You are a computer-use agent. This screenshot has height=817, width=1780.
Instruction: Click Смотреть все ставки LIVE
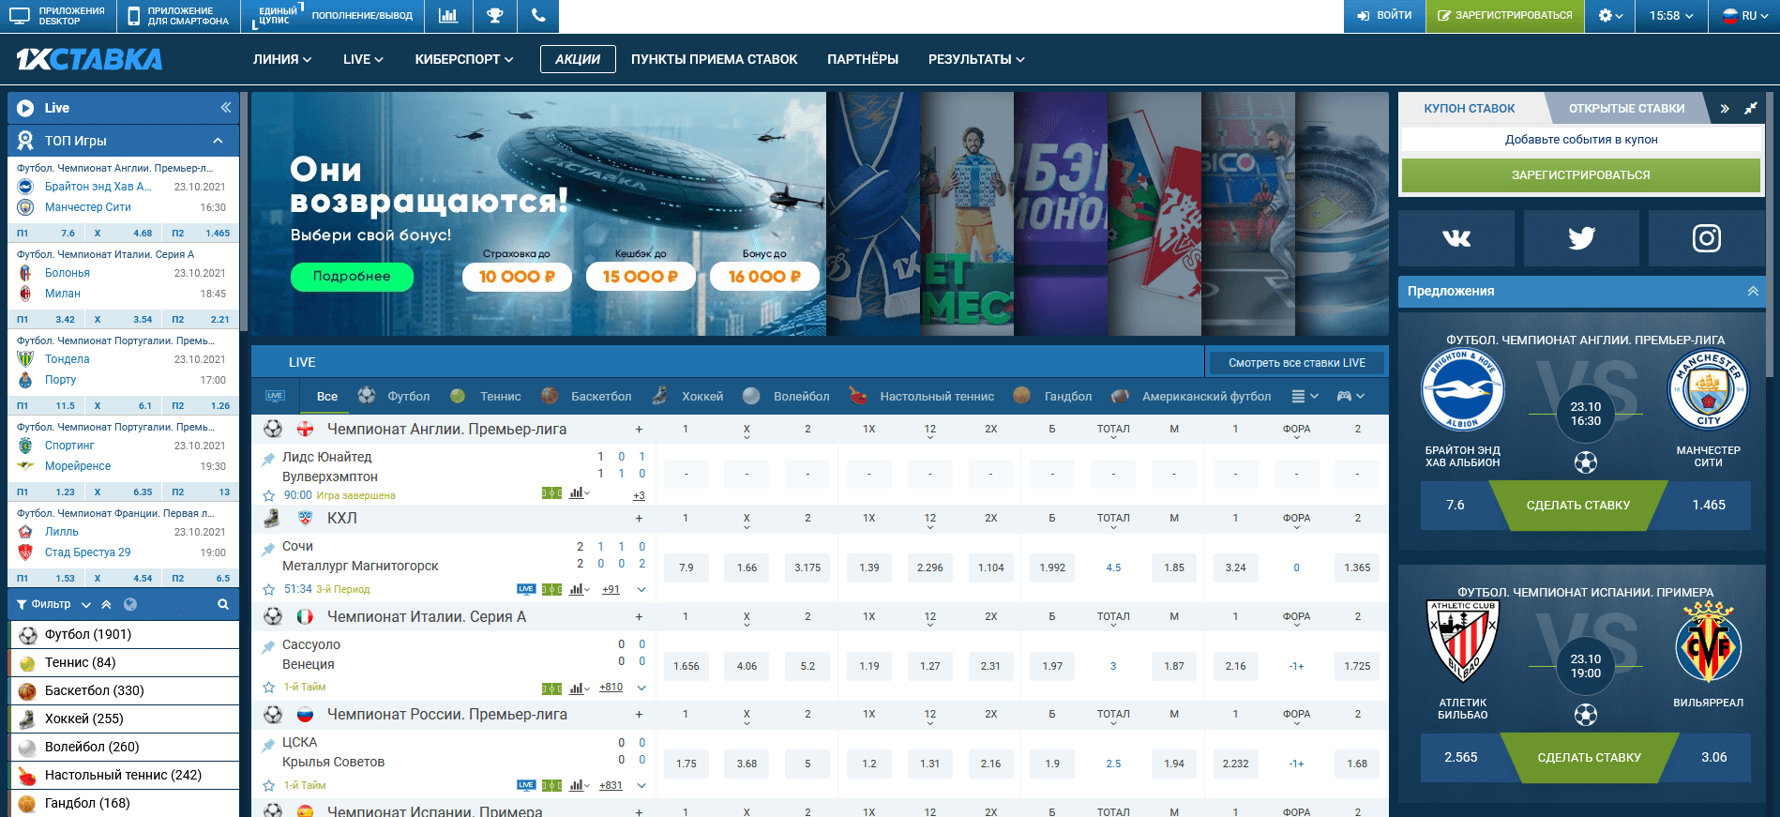1297,363
